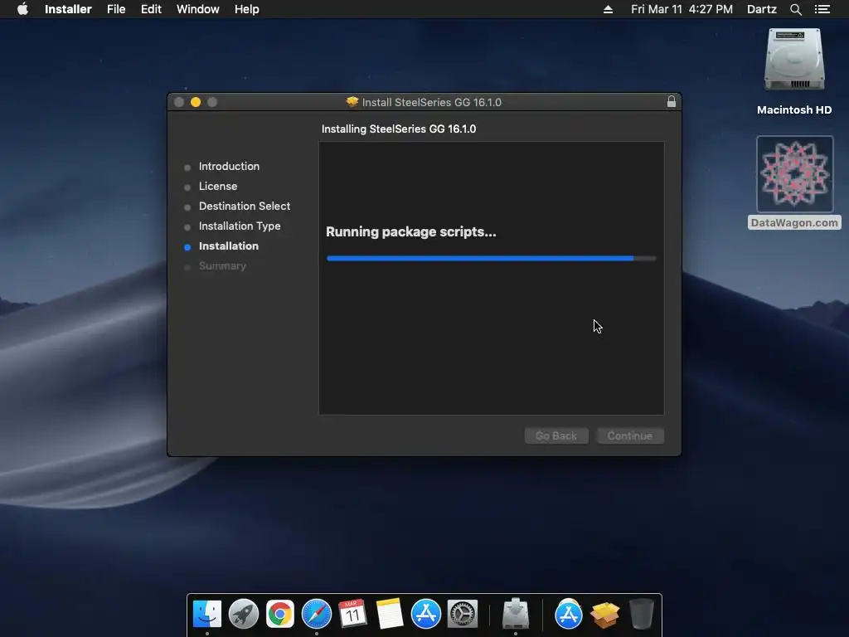Click the lock icon in installer title bar
Viewport: 849px width, 637px height.
coord(672,102)
